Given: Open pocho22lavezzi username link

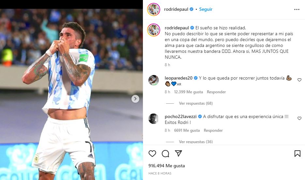Looking at the screenshot, I should point(180,116).
